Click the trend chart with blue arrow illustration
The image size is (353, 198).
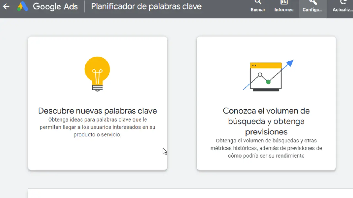click(268, 75)
